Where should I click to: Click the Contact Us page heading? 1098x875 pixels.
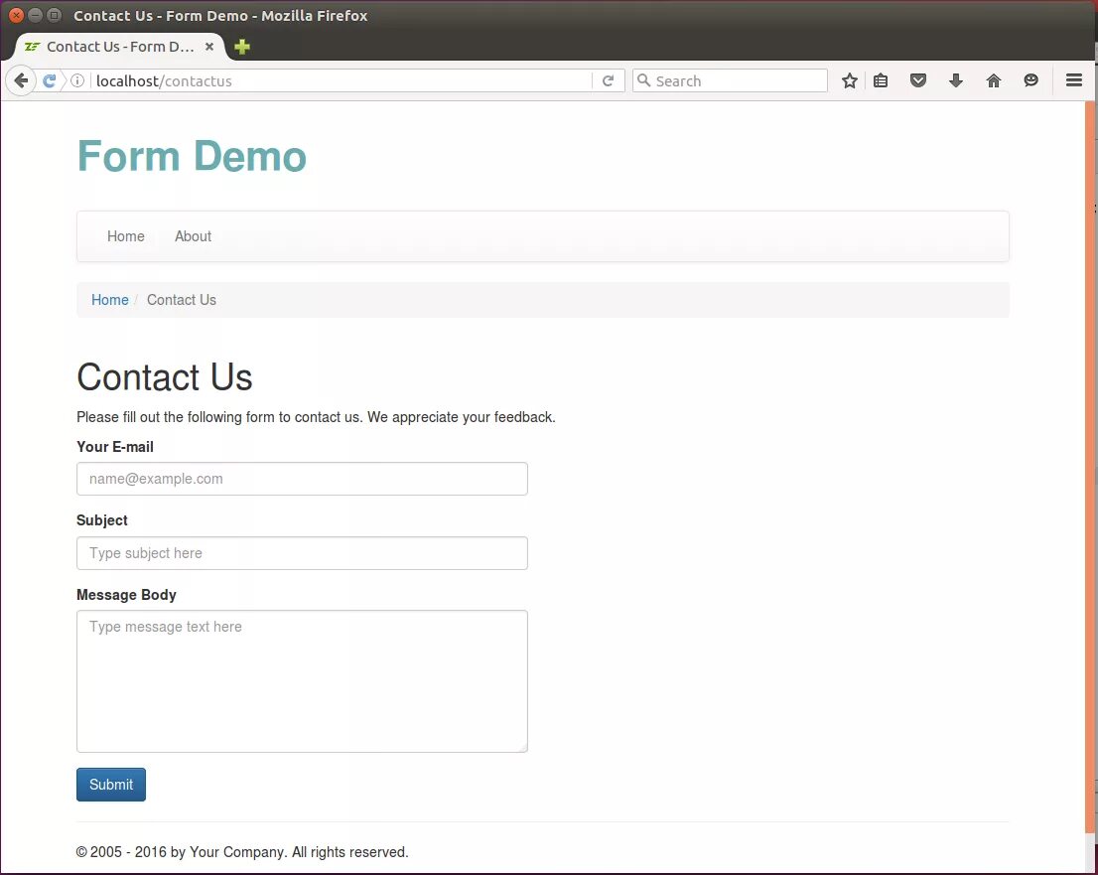165,376
